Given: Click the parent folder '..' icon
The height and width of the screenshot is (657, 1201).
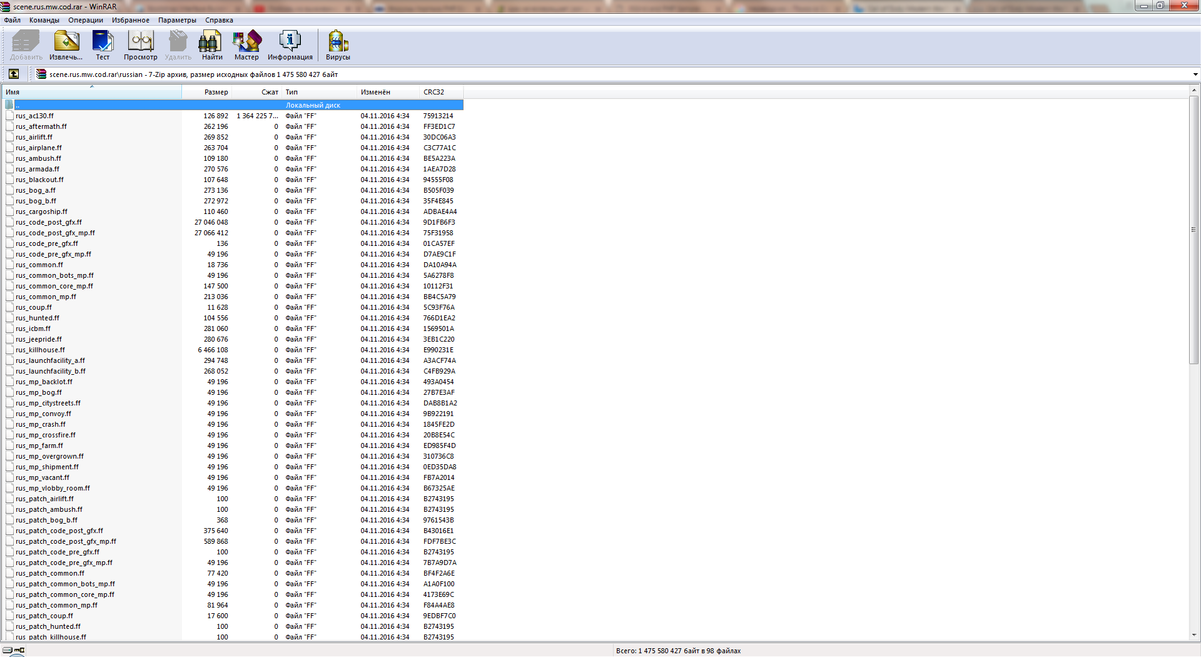Looking at the screenshot, I should point(9,104).
